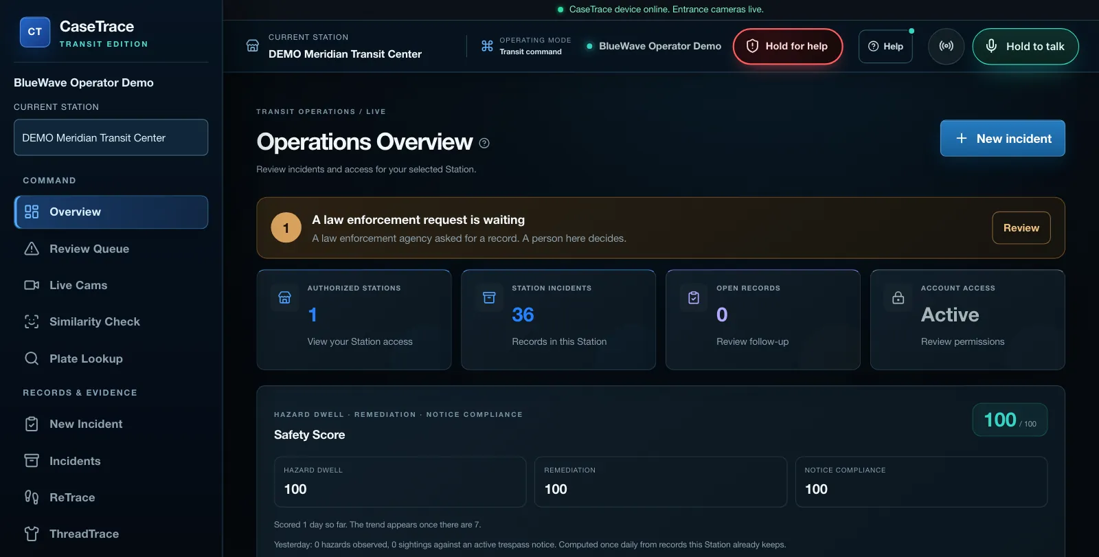Click the Hazard Dwell score tile
The image size is (1099, 557).
click(x=400, y=482)
